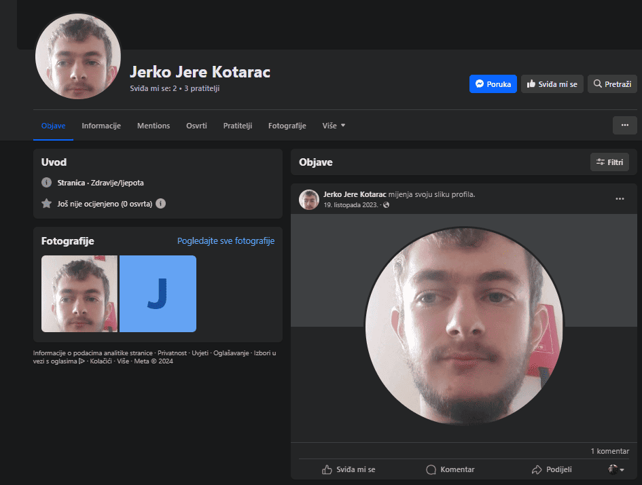Click the info icon next to ratings

pyautogui.click(x=160, y=203)
